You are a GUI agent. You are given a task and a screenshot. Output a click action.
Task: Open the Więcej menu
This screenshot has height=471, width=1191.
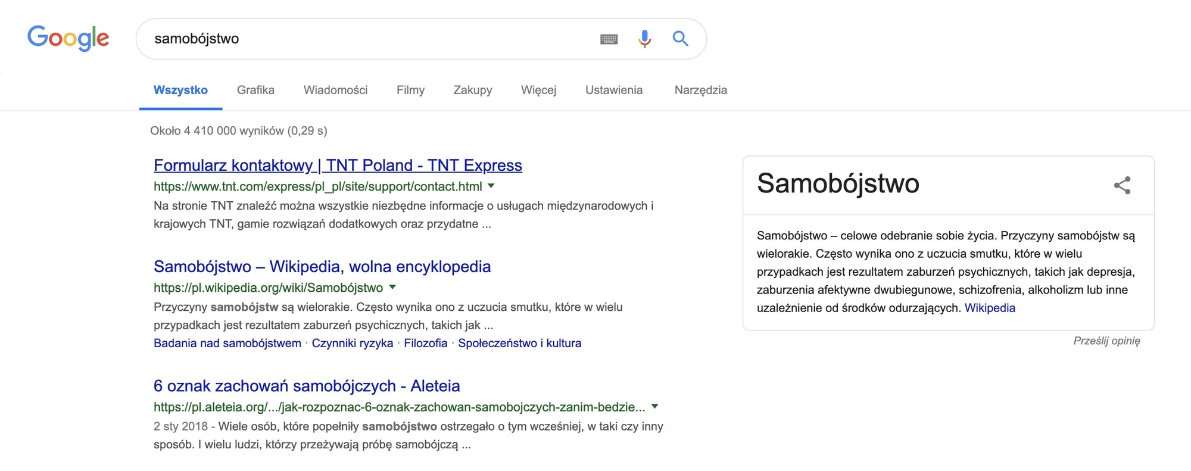pyautogui.click(x=538, y=90)
